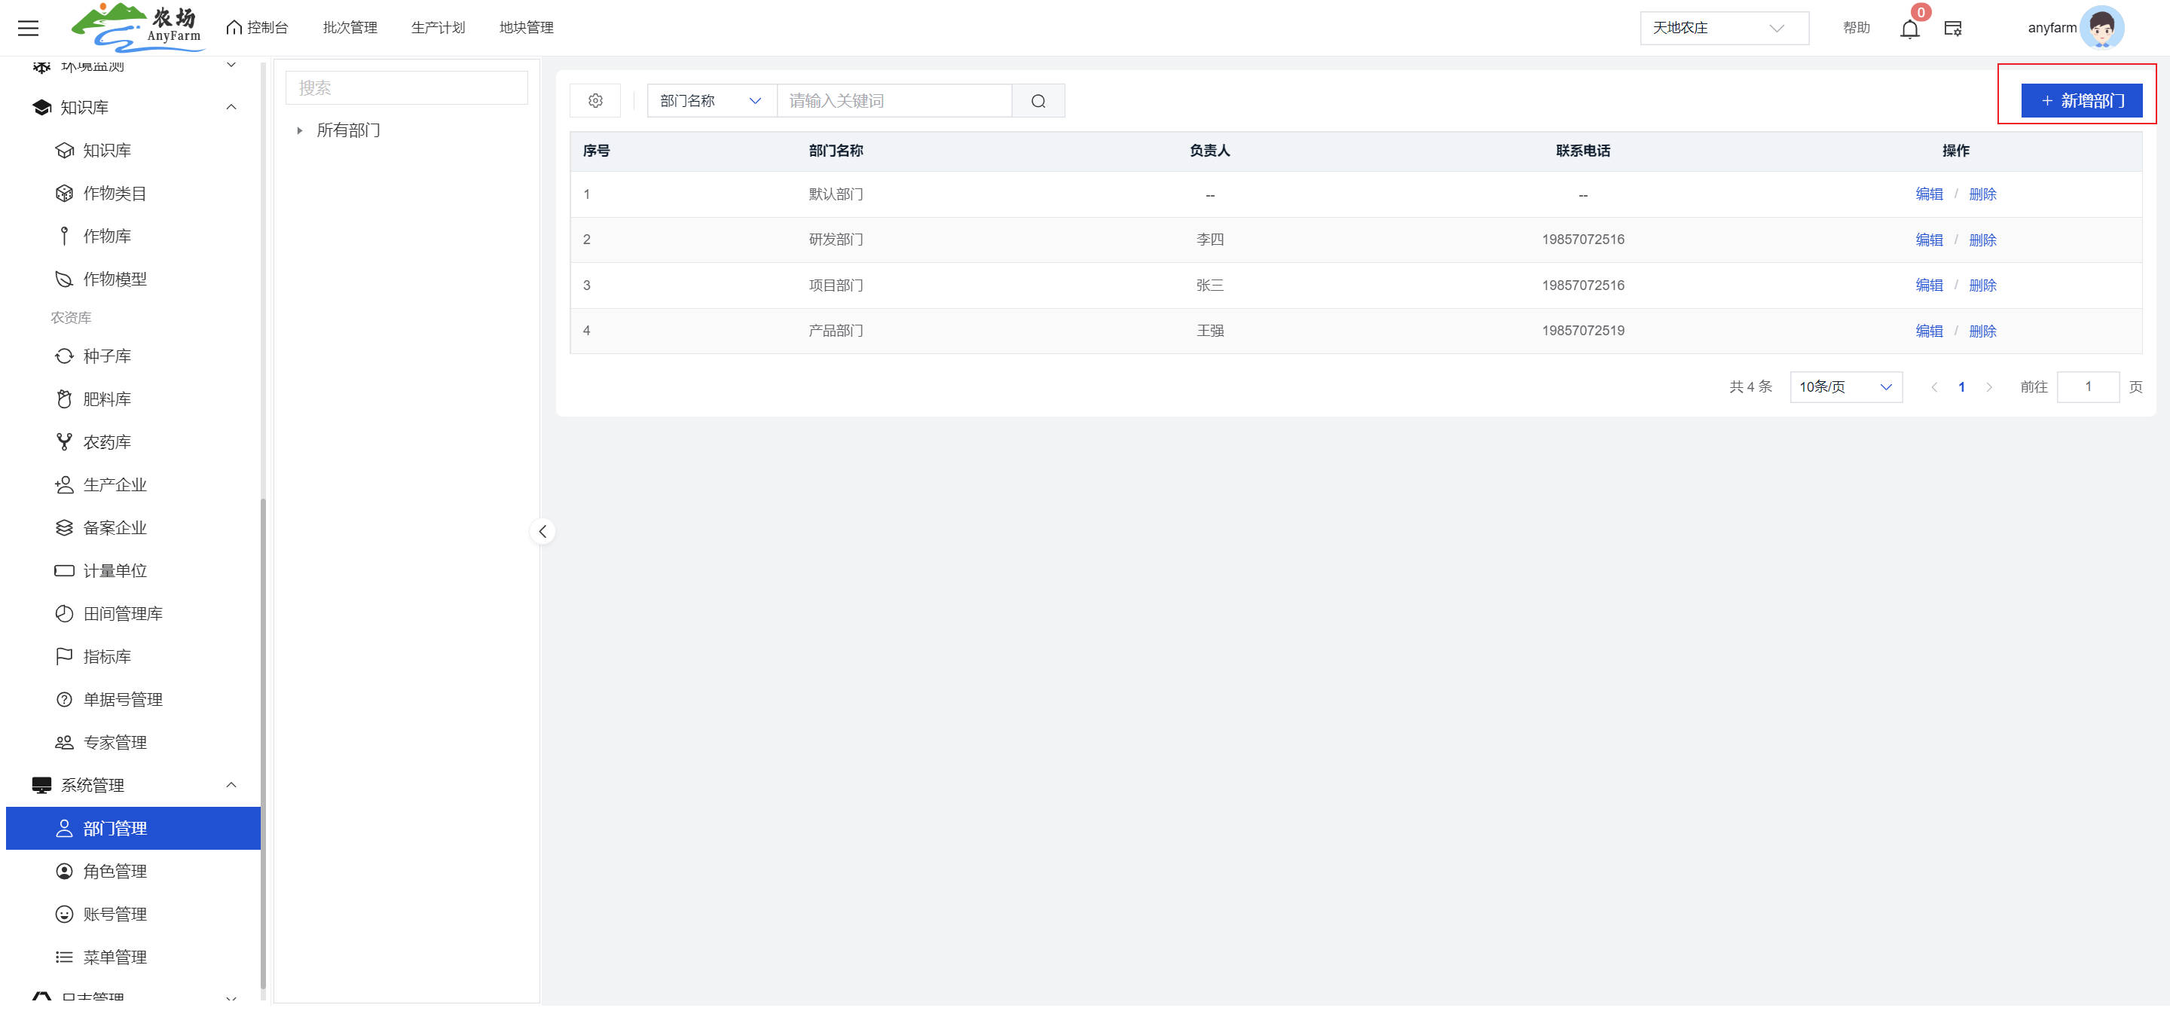The image size is (2170, 1017).
Task: Click the search magnifier icon button
Action: point(1038,101)
